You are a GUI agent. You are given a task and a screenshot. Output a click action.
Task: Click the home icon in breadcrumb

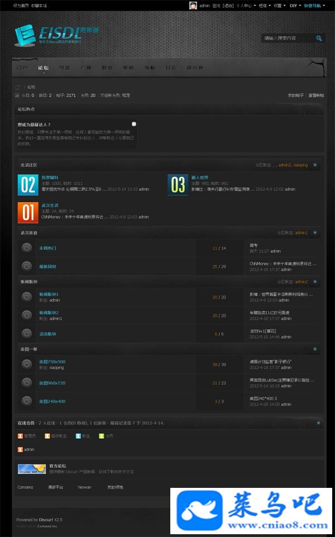(18, 87)
